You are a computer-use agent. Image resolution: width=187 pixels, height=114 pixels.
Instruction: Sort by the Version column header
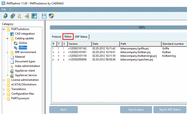pyautogui.click(x=80, y=44)
